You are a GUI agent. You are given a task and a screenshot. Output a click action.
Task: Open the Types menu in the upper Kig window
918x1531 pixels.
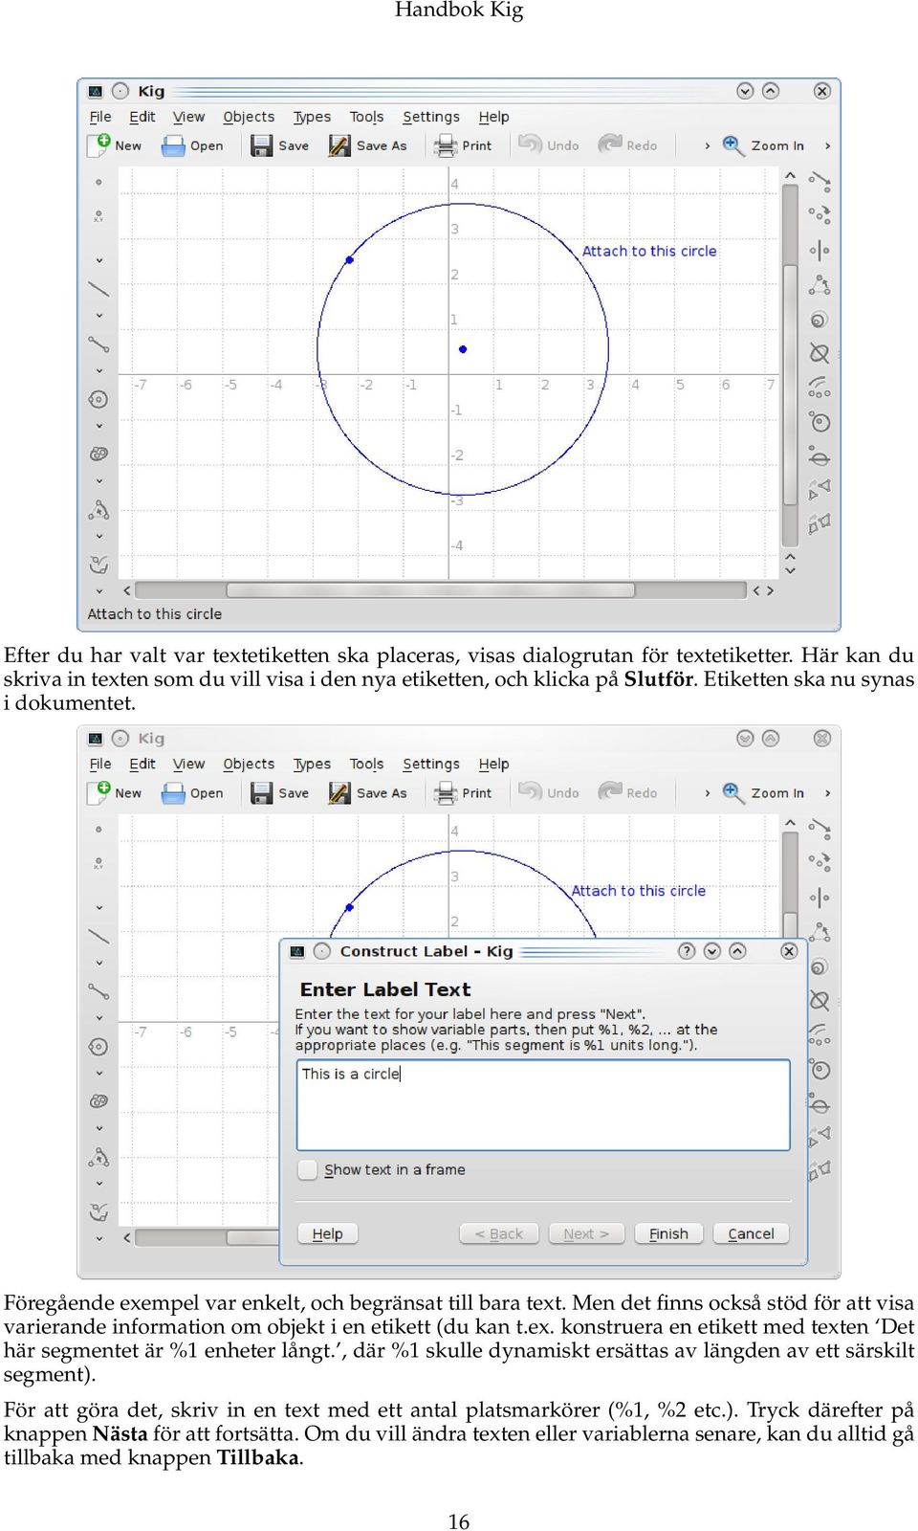coord(312,117)
